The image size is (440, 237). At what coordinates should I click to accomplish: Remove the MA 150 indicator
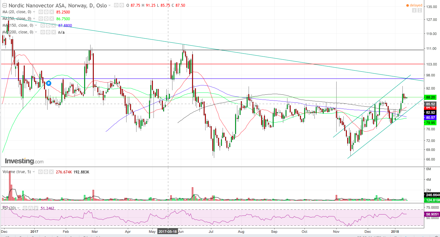(x=54, y=25)
